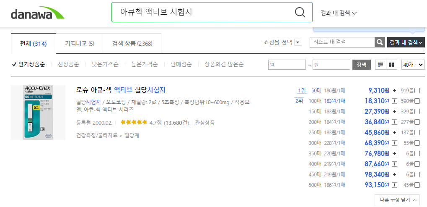The image size is (427, 207).
Task: Sort by 낮은가격순
Action: click(105, 64)
